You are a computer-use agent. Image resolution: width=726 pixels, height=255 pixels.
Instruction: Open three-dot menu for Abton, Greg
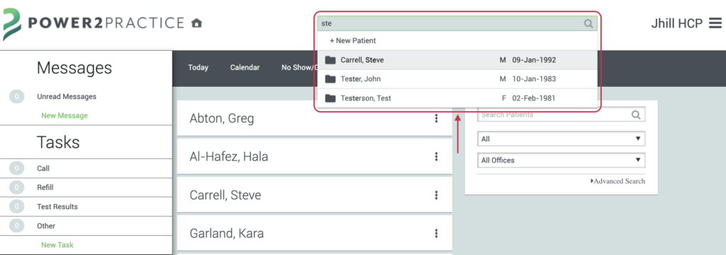point(436,119)
